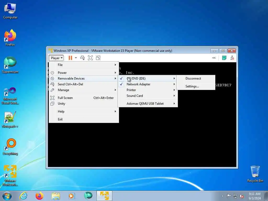Screen dimensions: 268x201
Task: Select the Notepad++ desktop shortcut
Action: pyautogui.click(x=10, y=120)
